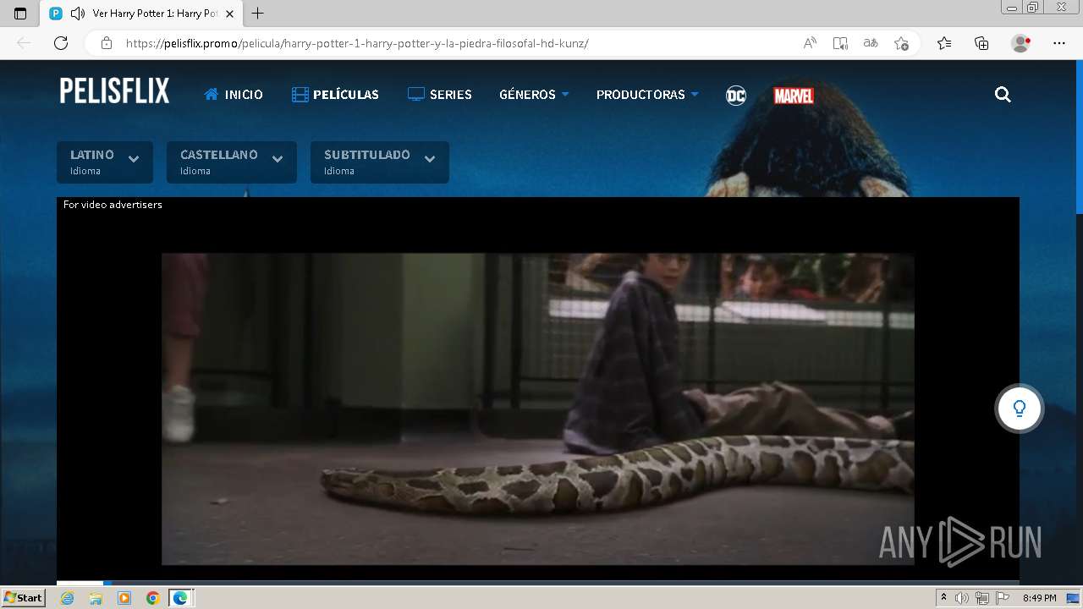The width and height of the screenshot is (1083, 609).
Task: Expand the CASTELLANO language dropdown
Action: coord(232,162)
